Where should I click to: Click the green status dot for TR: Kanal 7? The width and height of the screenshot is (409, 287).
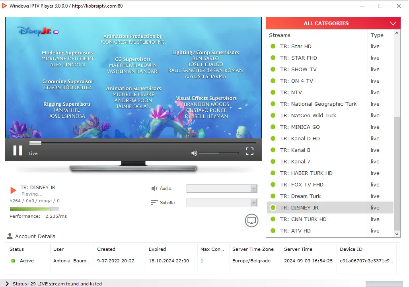(273, 162)
